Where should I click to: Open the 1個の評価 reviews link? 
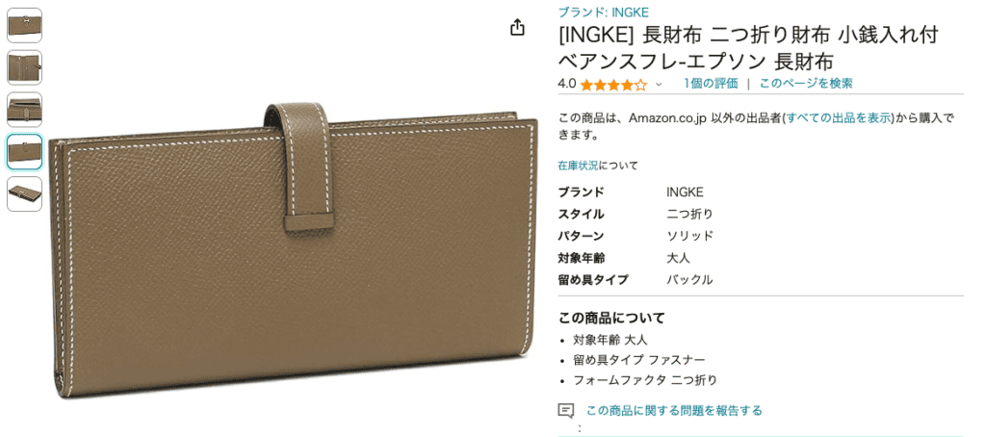click(711, 84)
